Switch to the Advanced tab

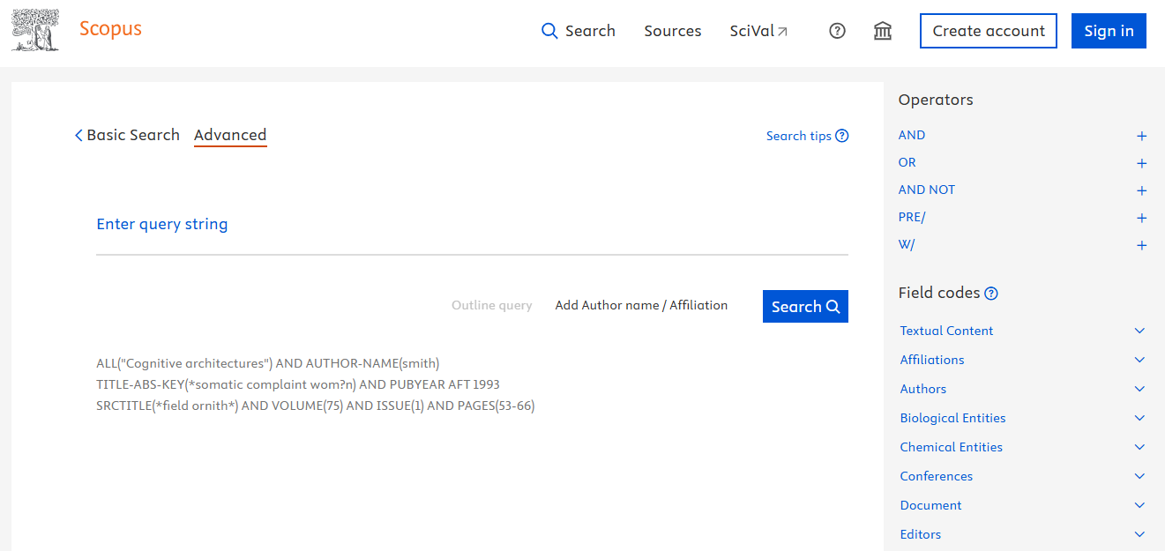pyautogui.click(x=230, y=135)
